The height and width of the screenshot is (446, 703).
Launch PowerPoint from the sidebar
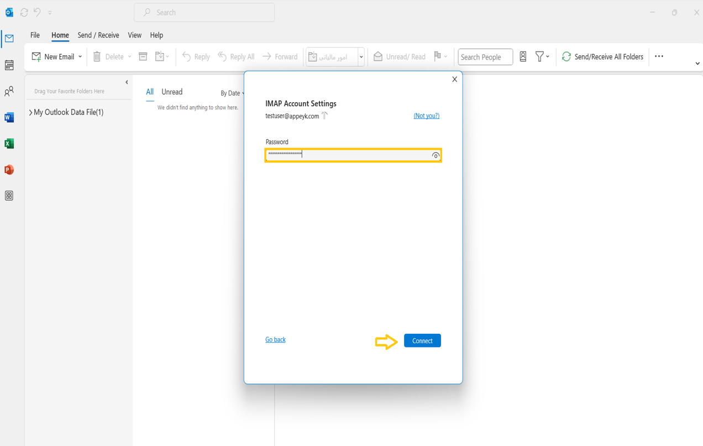[9, 170]
